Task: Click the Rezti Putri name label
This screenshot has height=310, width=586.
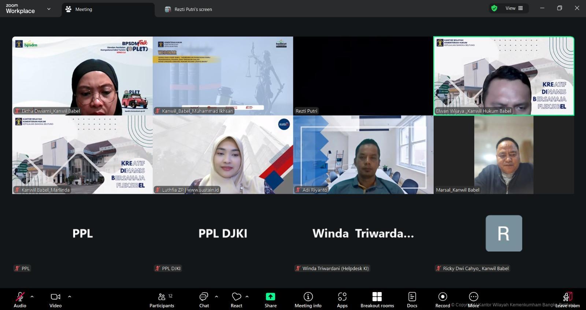Action: [x=307, y=111]
